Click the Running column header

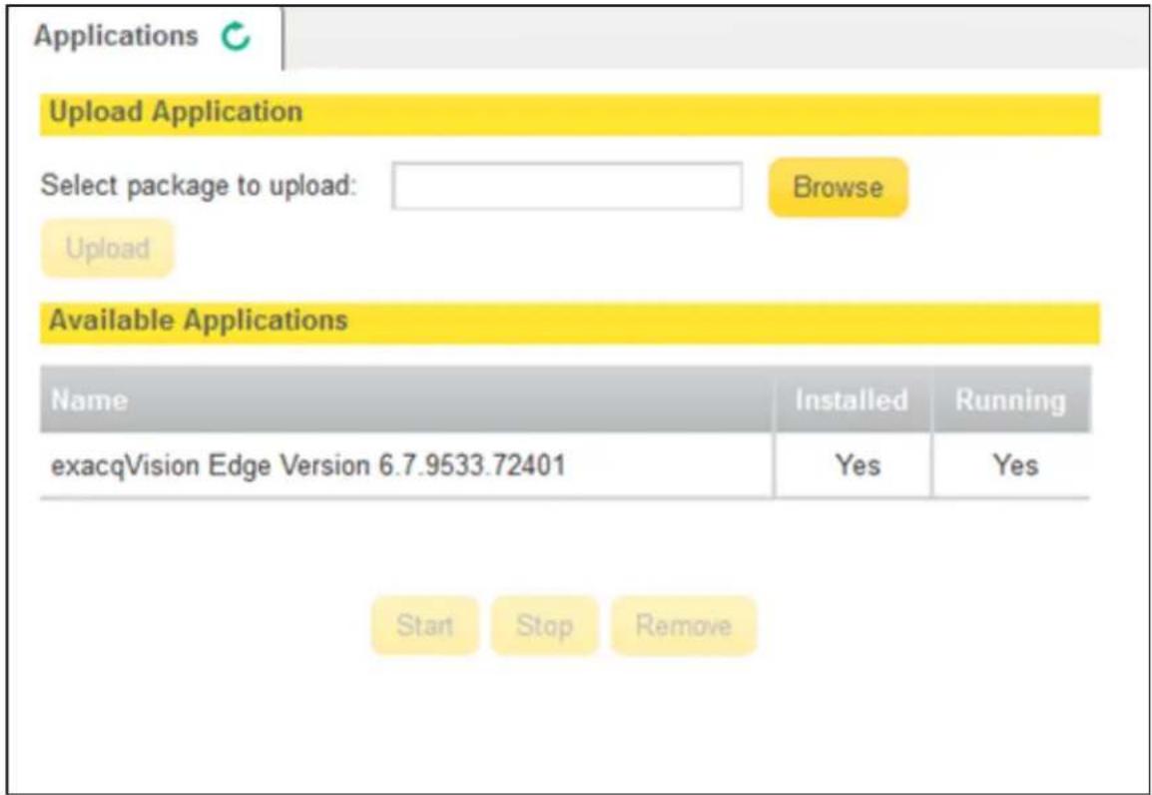pos(1010,399)
